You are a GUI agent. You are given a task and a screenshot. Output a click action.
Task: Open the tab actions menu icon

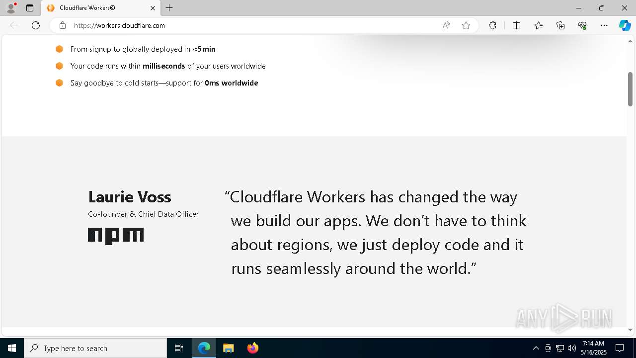click(30, 8)
